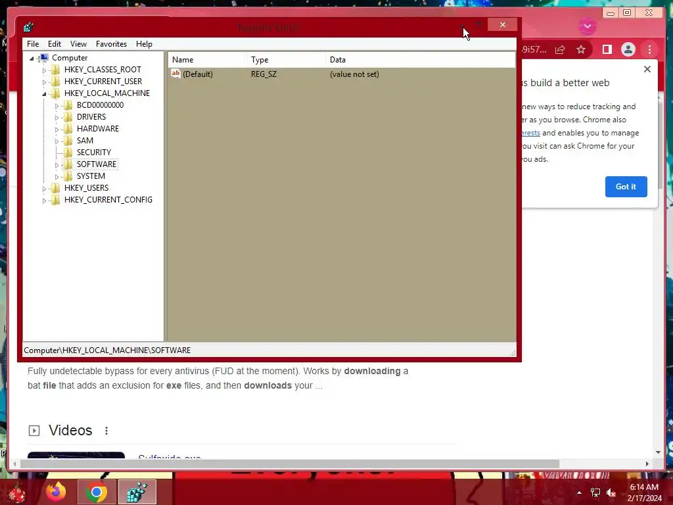Expand the SYSTEM subkey
The height and width of the screenshot is (505, 673).
point(57,176)
